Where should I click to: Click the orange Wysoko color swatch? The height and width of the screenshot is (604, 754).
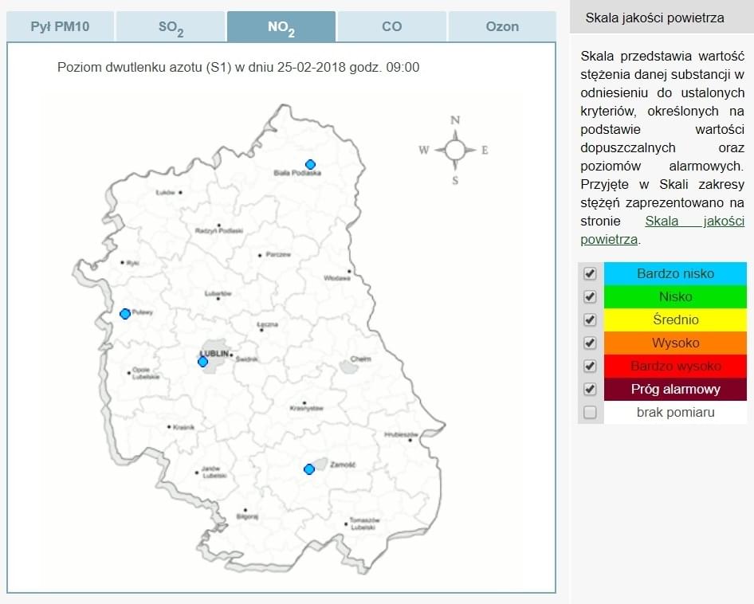coord(675,343)
